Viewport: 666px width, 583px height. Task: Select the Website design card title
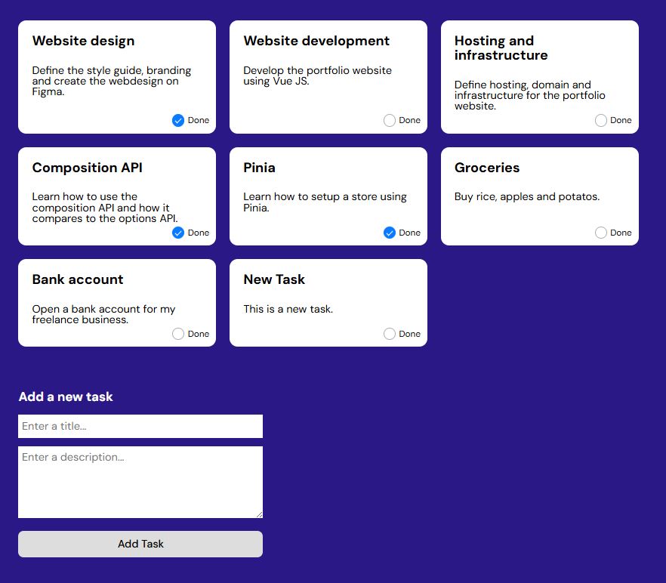[x=83, y=41]
